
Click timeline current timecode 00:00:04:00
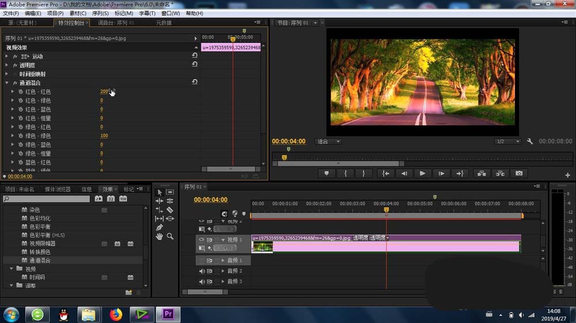coord(211,200)
